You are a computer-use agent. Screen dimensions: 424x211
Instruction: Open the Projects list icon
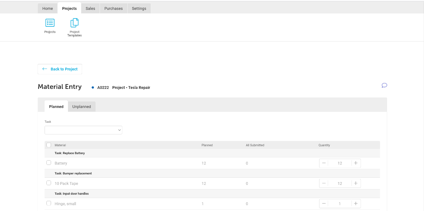click(x=50, y=23)
